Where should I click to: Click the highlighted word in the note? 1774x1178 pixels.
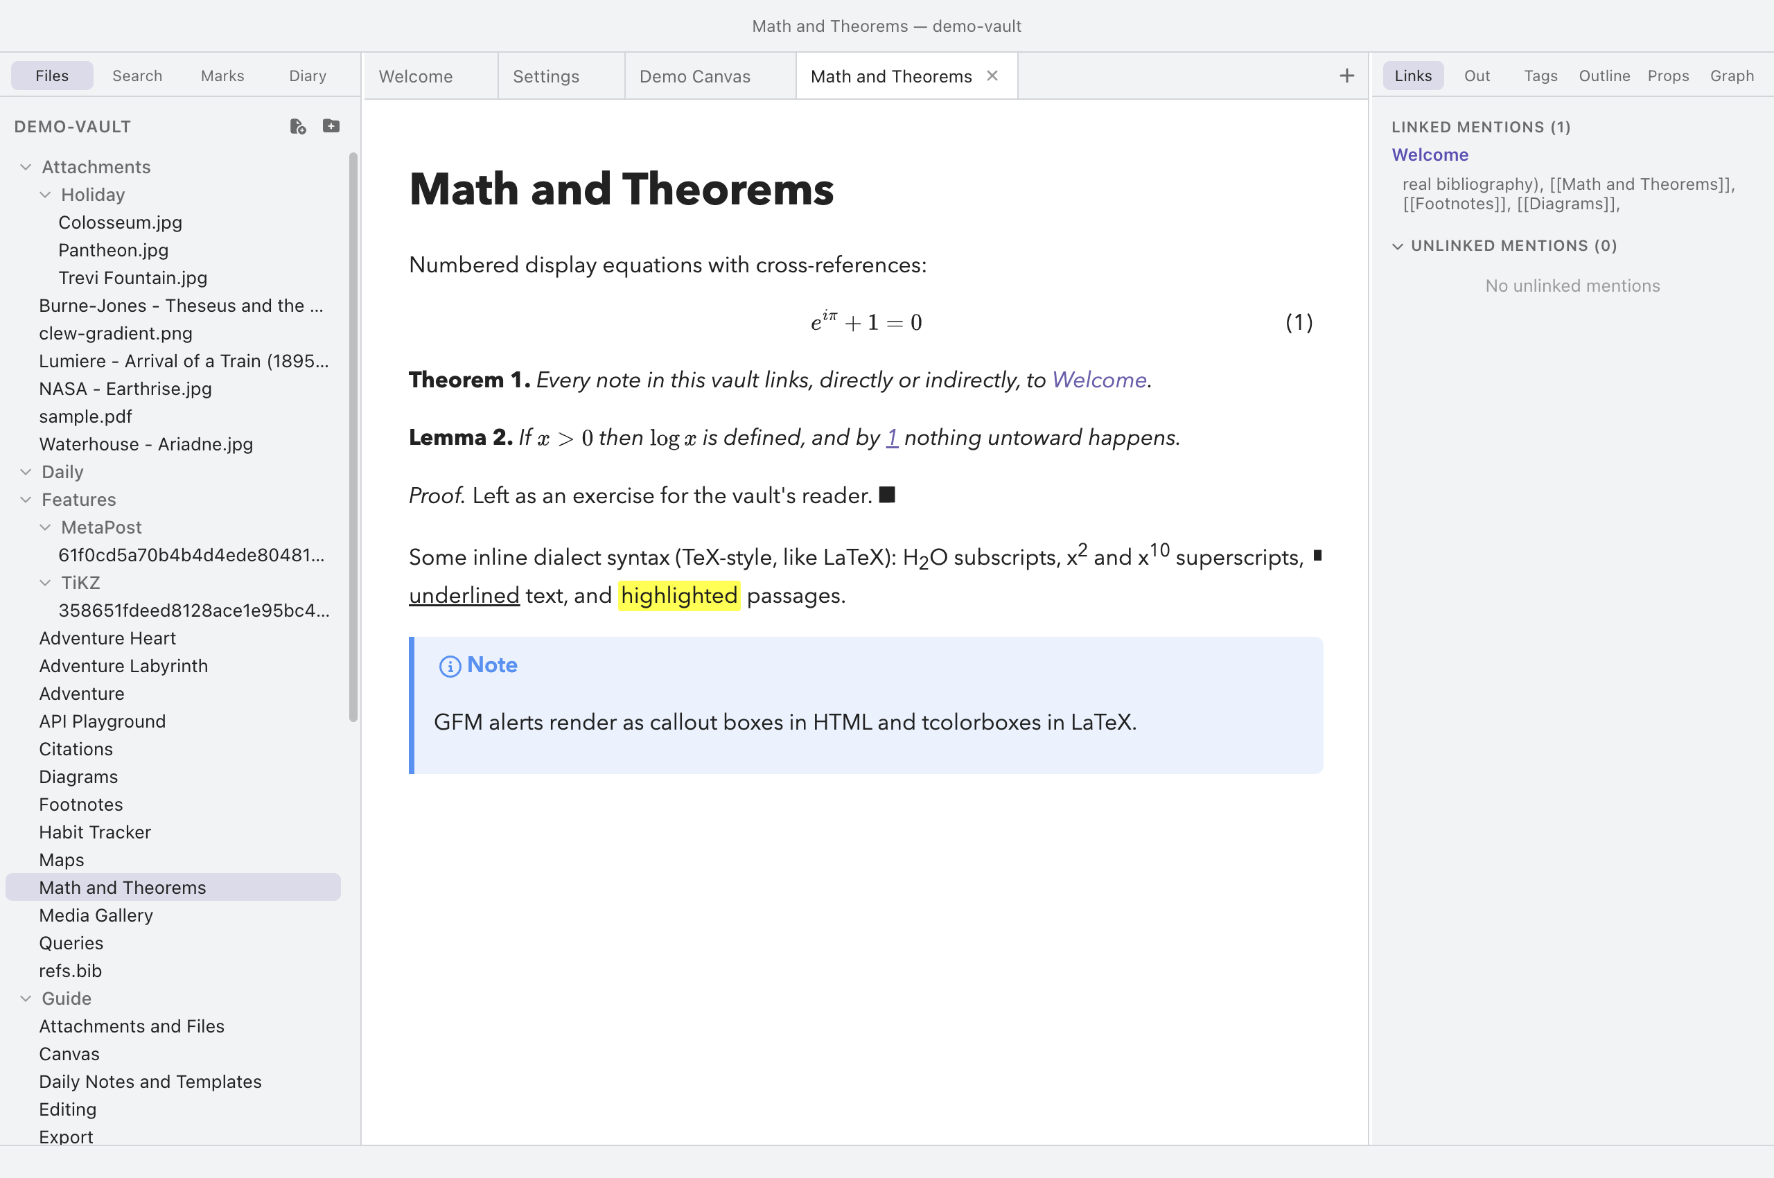[x=678, y=597]
